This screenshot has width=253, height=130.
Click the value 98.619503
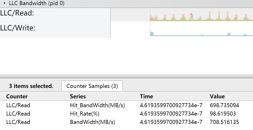(223, 114)
